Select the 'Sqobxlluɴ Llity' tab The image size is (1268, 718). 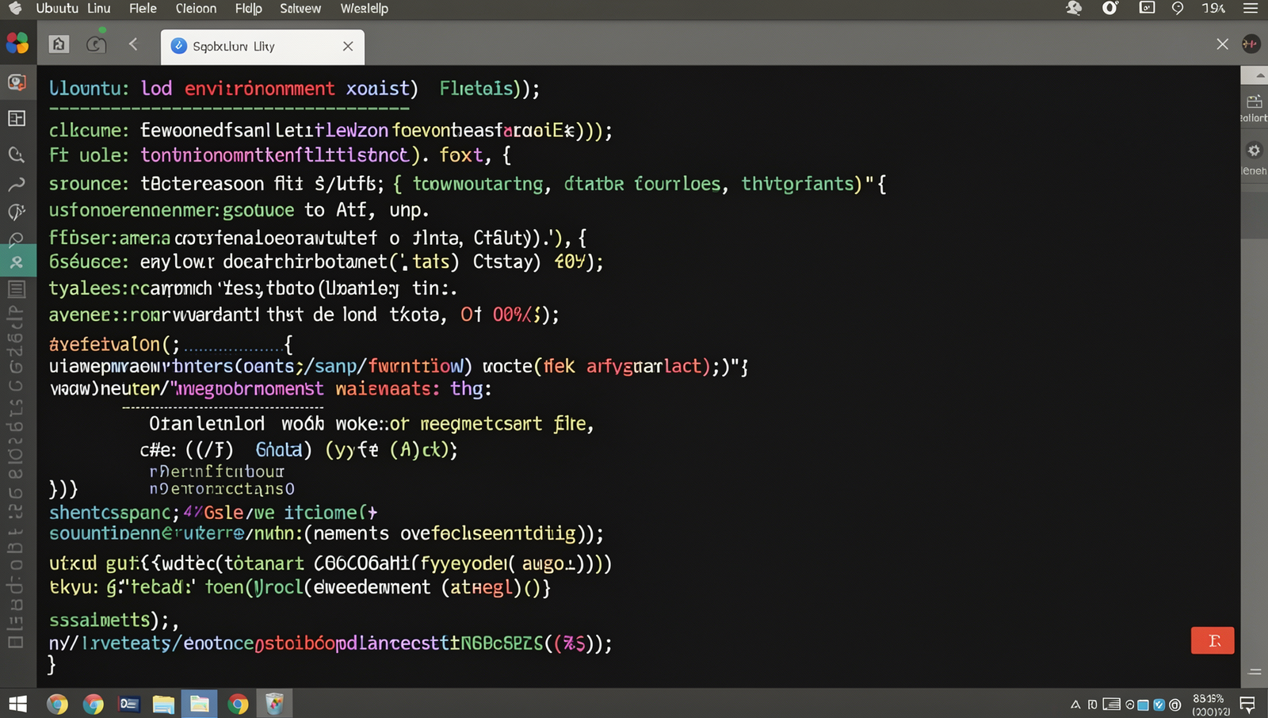click(x=262, y=47)
